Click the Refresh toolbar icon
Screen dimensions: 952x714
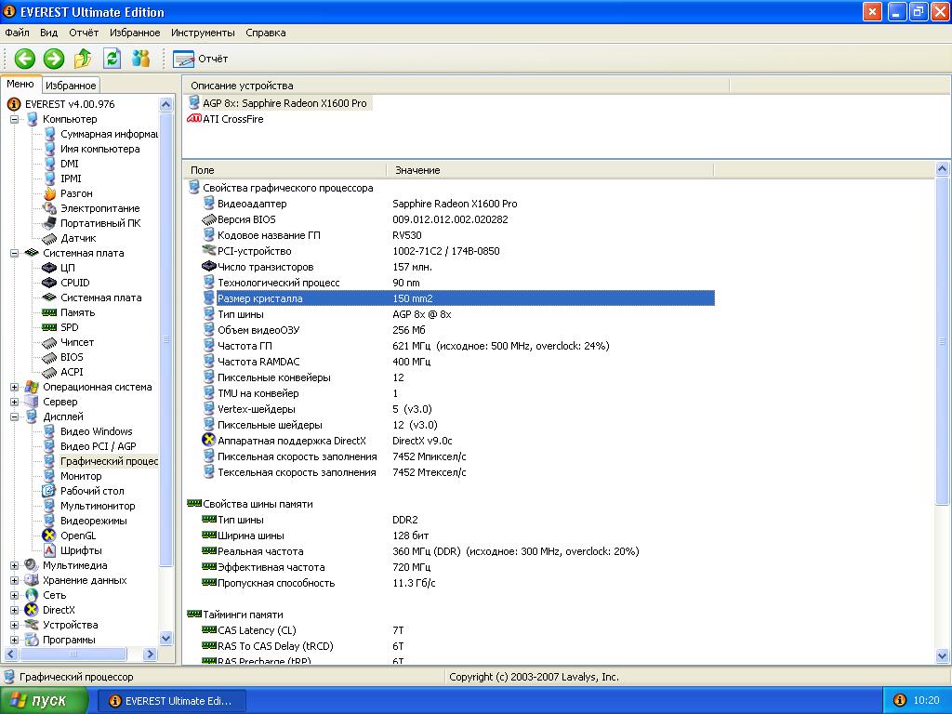pos(112,59)
